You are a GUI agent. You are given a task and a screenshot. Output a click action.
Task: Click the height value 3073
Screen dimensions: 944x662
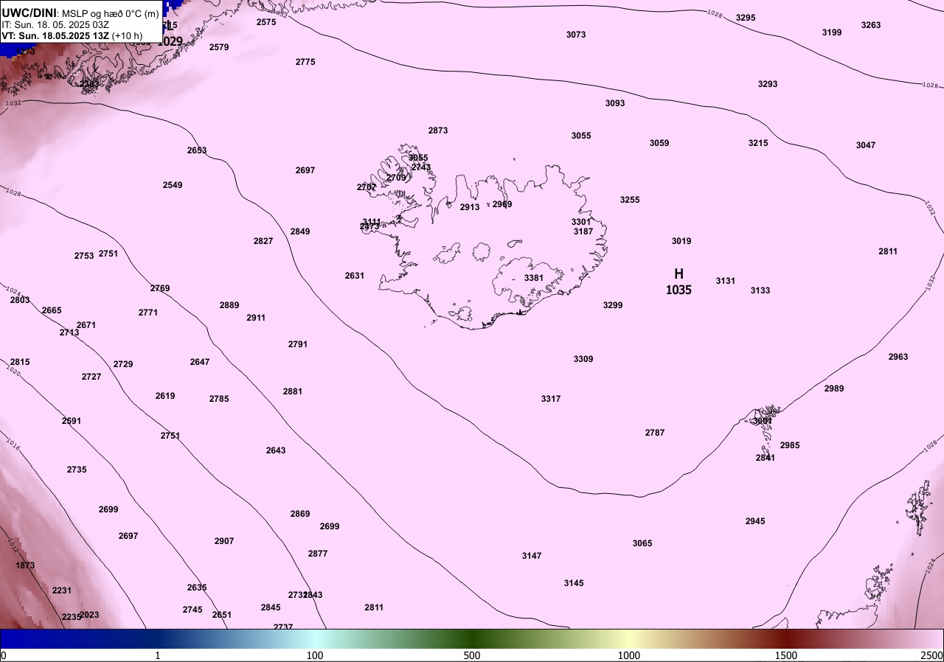576,35
